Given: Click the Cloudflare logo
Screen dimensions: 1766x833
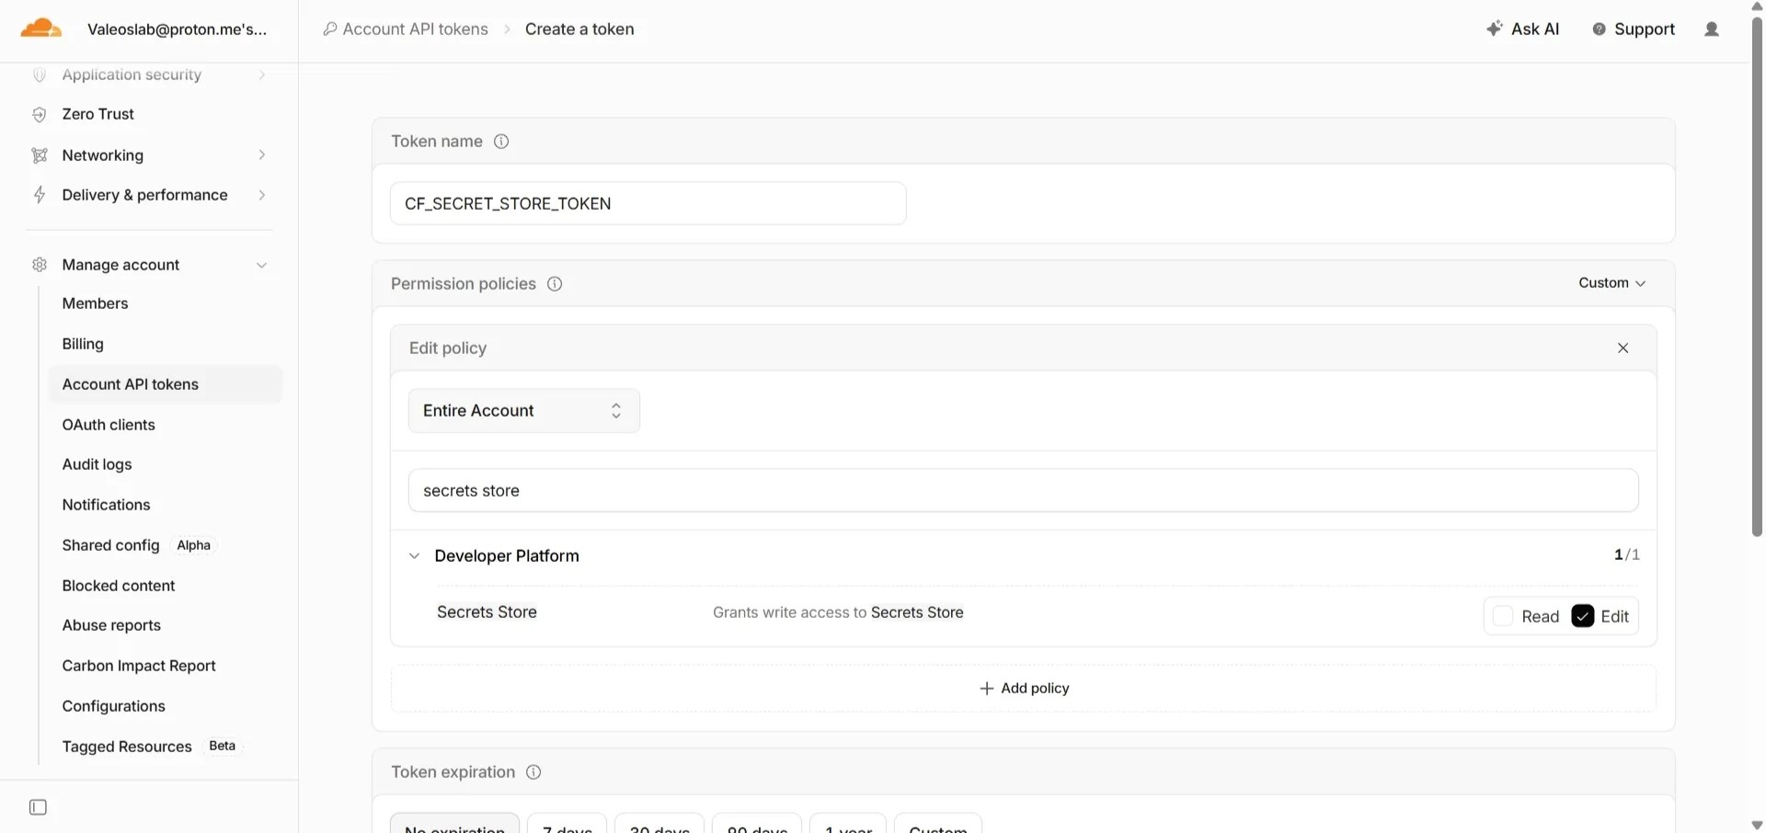Looking at the screenshot, I should point(40,29).
